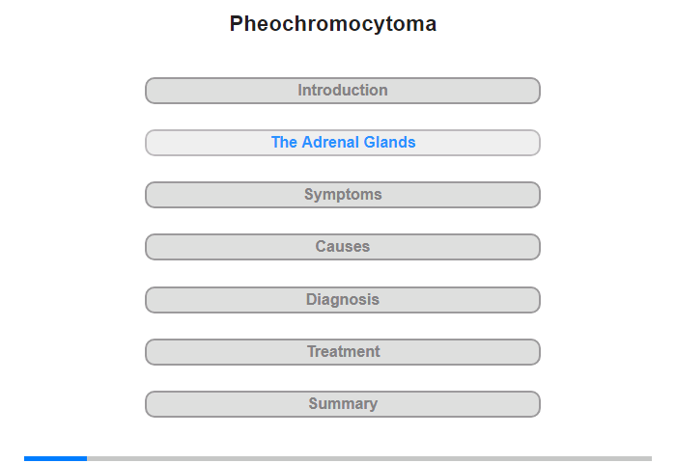
Task: Jump to the Diagnosis section
Action: [343, 300]
